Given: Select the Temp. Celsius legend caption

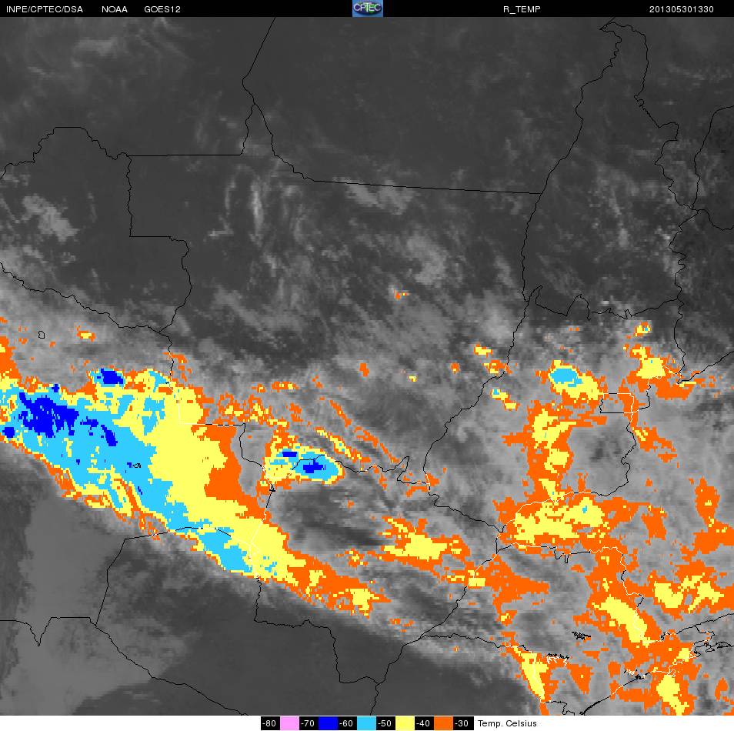Looking at the screenshot, I should [x=507, y=723].
